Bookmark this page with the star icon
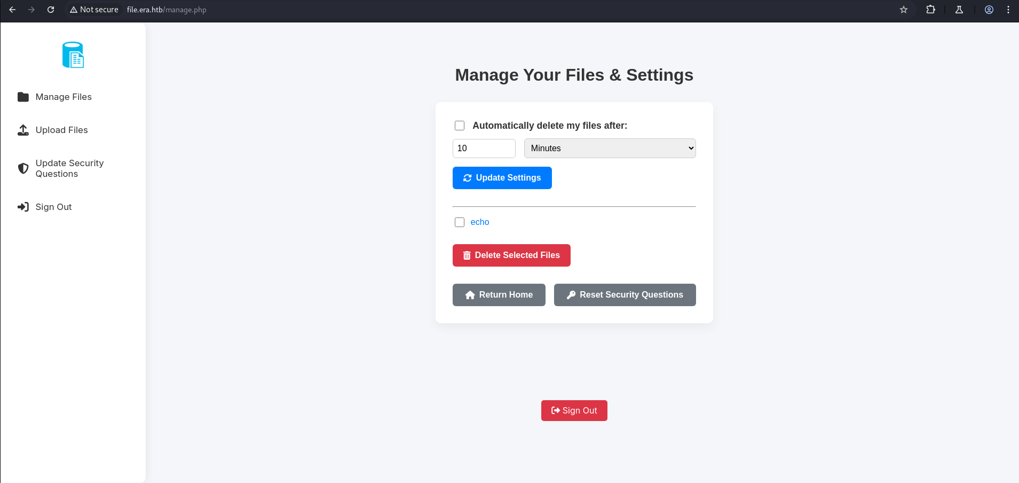 [903, 10]
